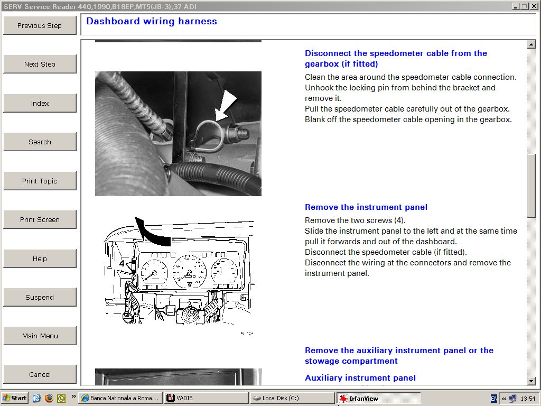Click the Print Topic button

tap(40, 181)
